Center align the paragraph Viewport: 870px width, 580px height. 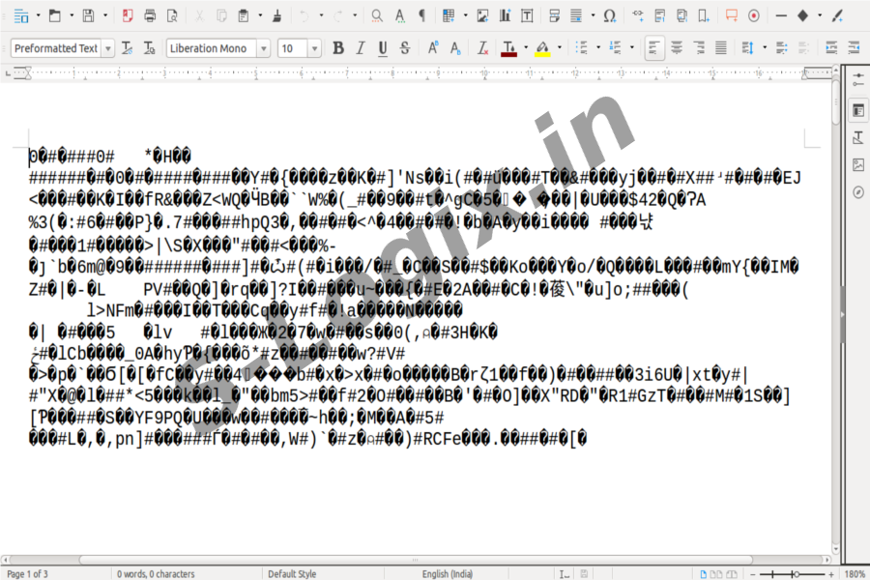click(x=677, y=48)
